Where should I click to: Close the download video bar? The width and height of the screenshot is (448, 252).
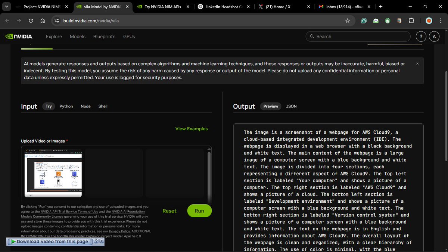click(102, 242)
